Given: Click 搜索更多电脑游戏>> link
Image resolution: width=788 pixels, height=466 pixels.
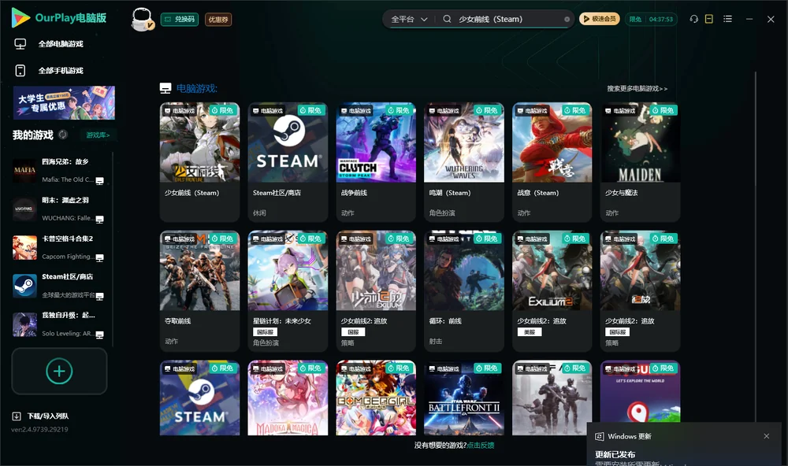Looking at the screenshot, I should (637, 88).
